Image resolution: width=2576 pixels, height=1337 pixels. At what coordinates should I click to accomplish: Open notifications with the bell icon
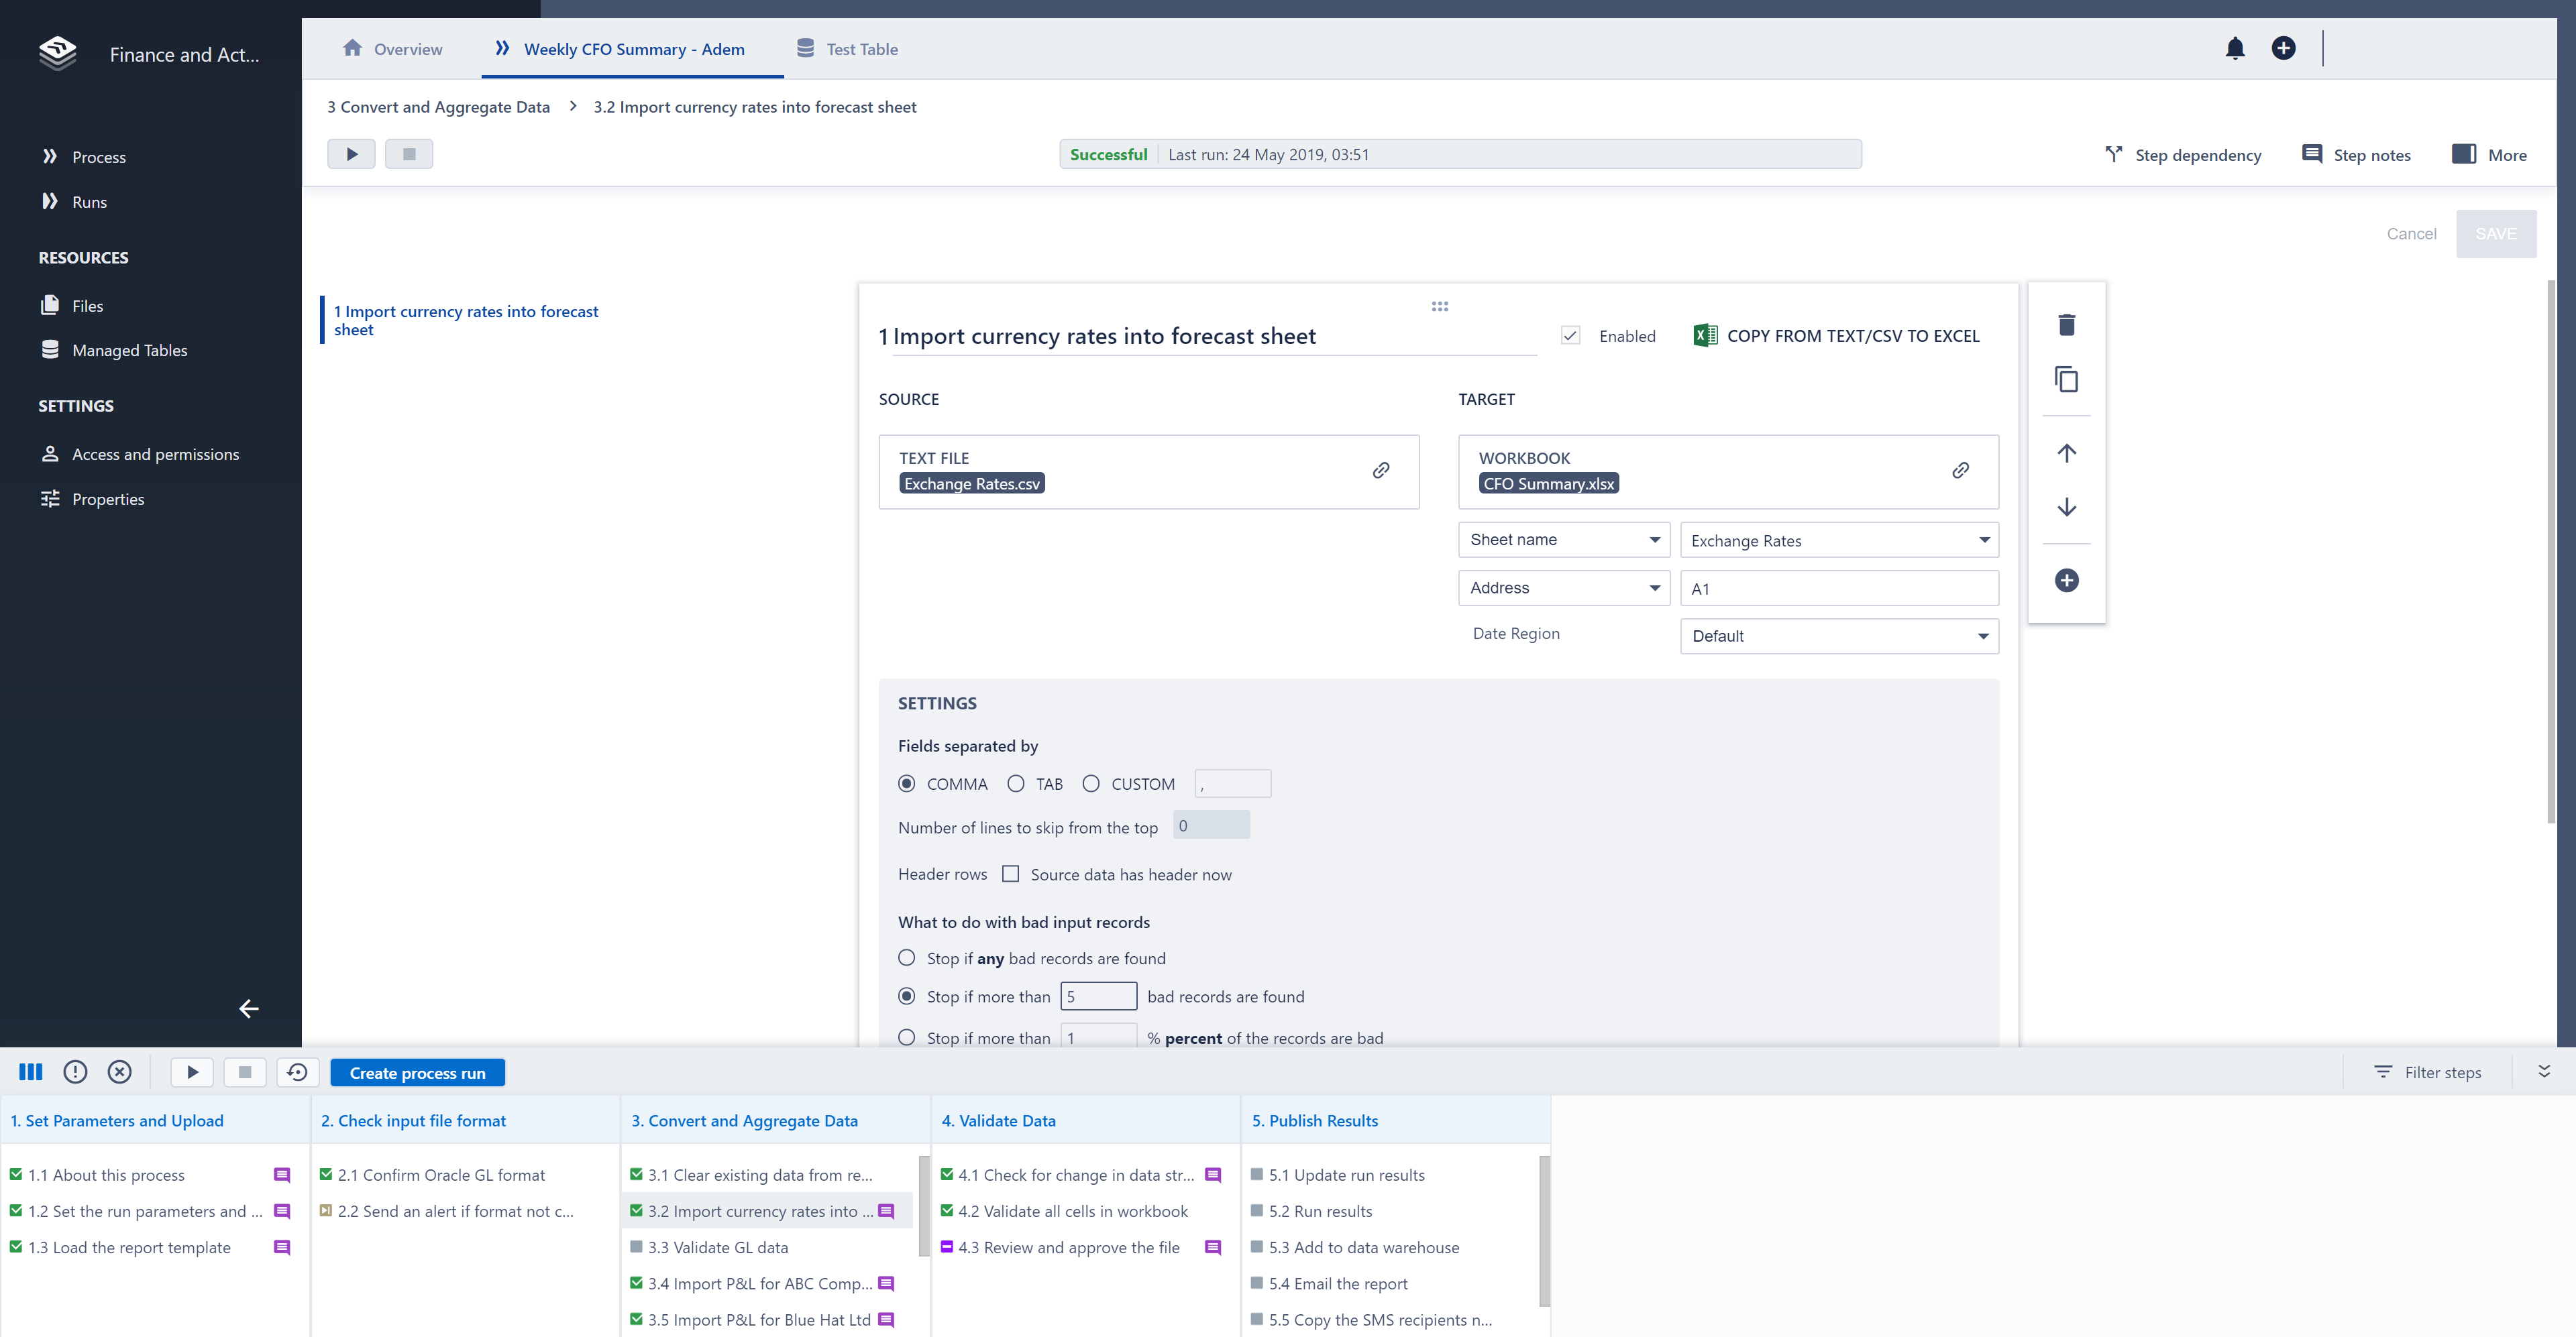click(x=2235, y=48)
